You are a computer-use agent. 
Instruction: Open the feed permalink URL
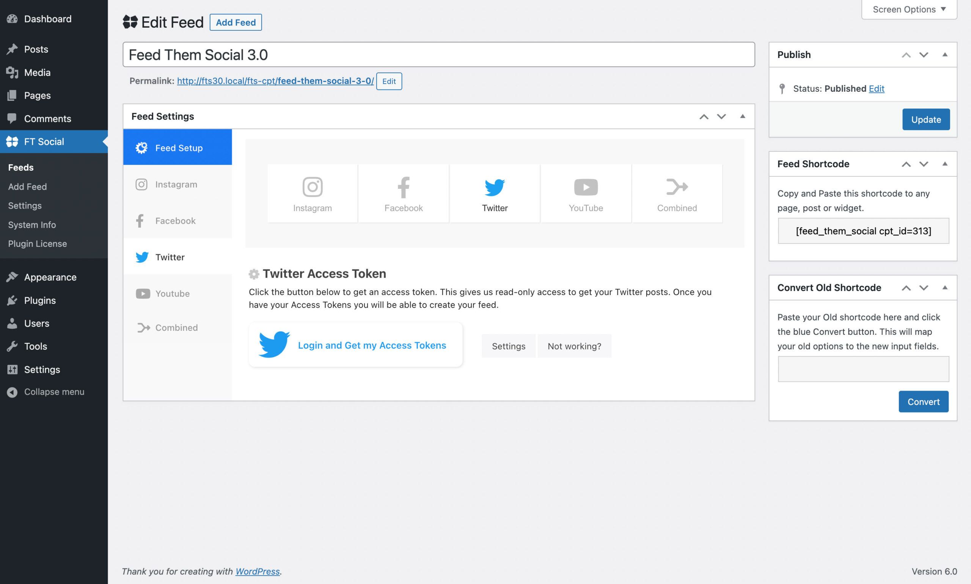coord(275,81)
